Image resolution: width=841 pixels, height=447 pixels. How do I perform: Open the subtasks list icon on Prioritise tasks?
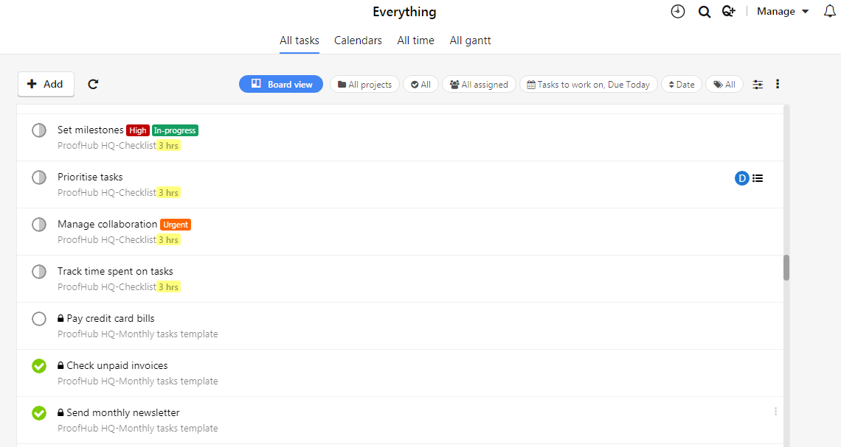(758, 177)
